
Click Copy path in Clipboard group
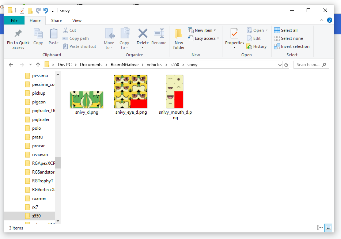tap(76, 38)
